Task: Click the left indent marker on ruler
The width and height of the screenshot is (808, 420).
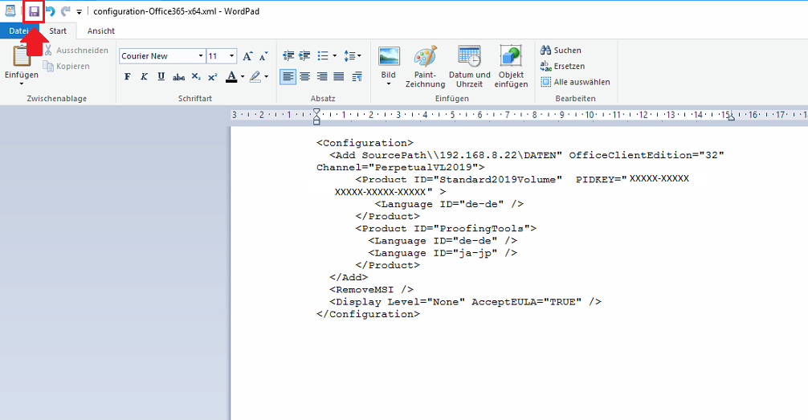Action: tap(316, 121)
